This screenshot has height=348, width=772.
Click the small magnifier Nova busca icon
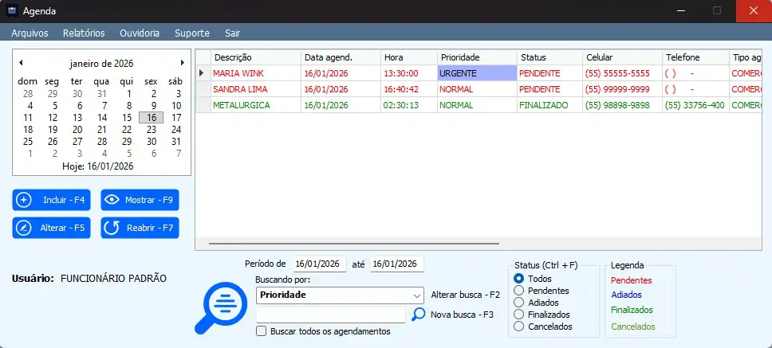(x=419, y=315)
